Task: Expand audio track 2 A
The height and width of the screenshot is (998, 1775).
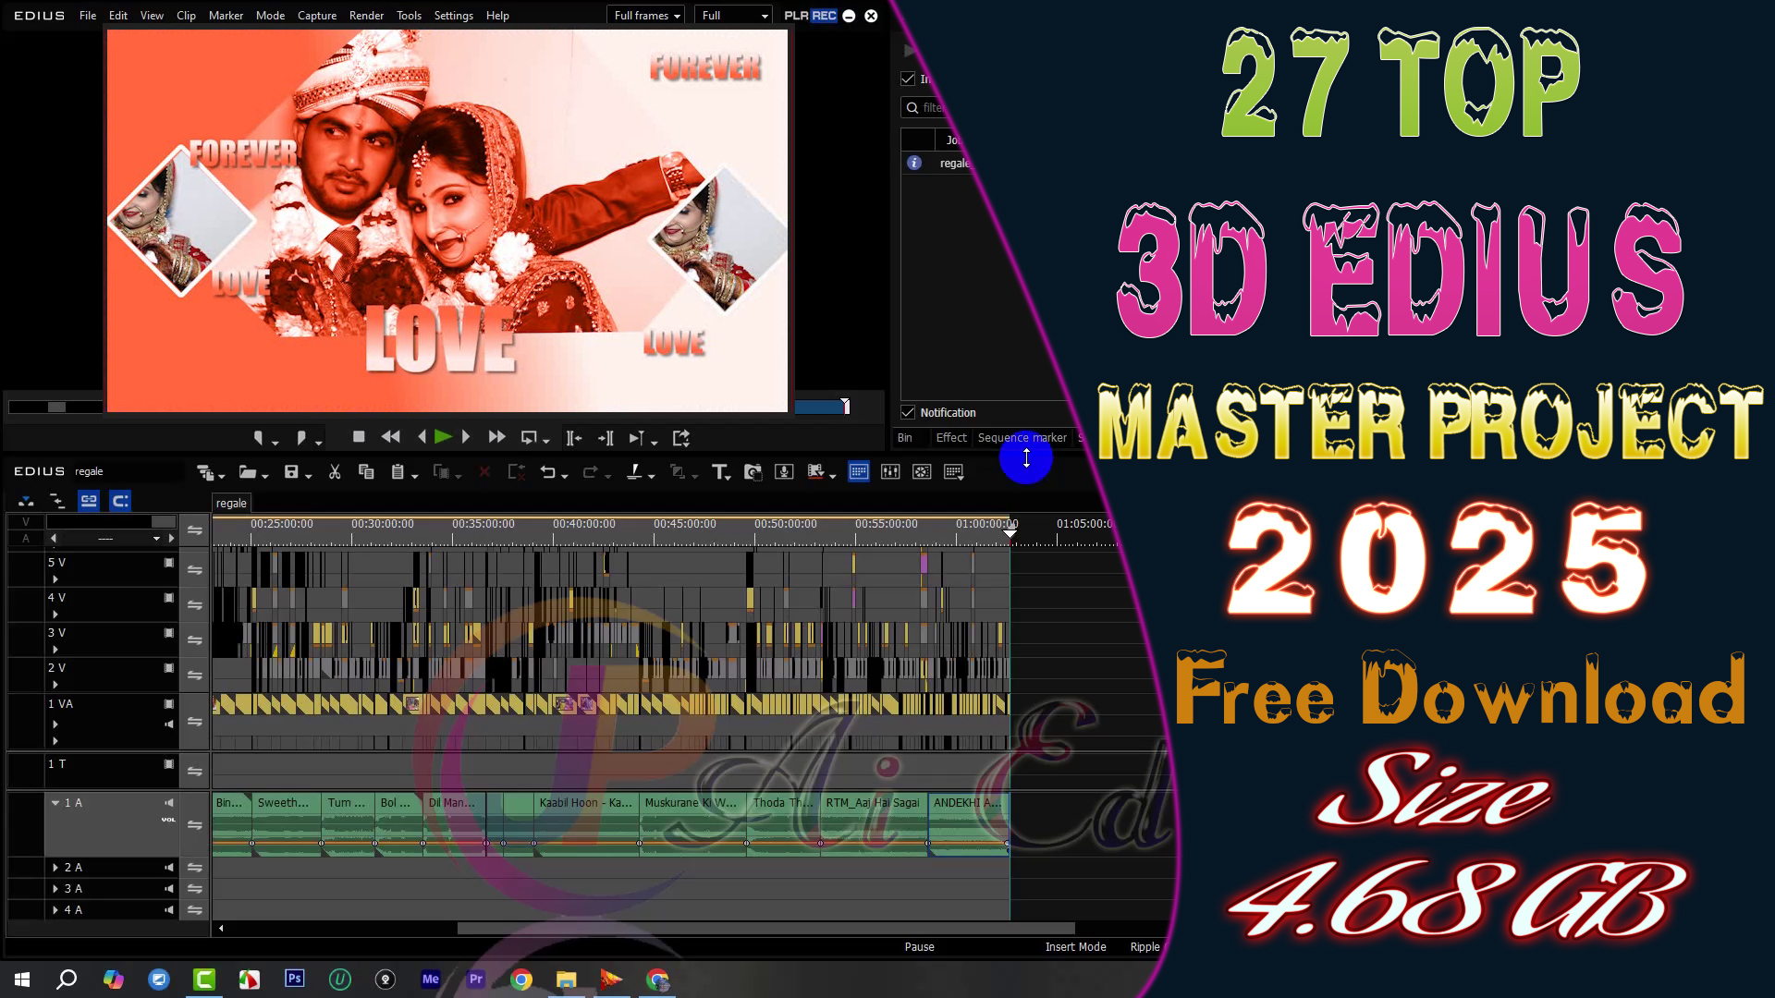Action: 55,868
